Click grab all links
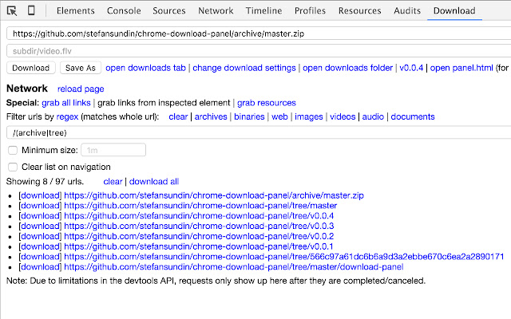Viewport: 511px width, 319px height. (x=66, y=103)
